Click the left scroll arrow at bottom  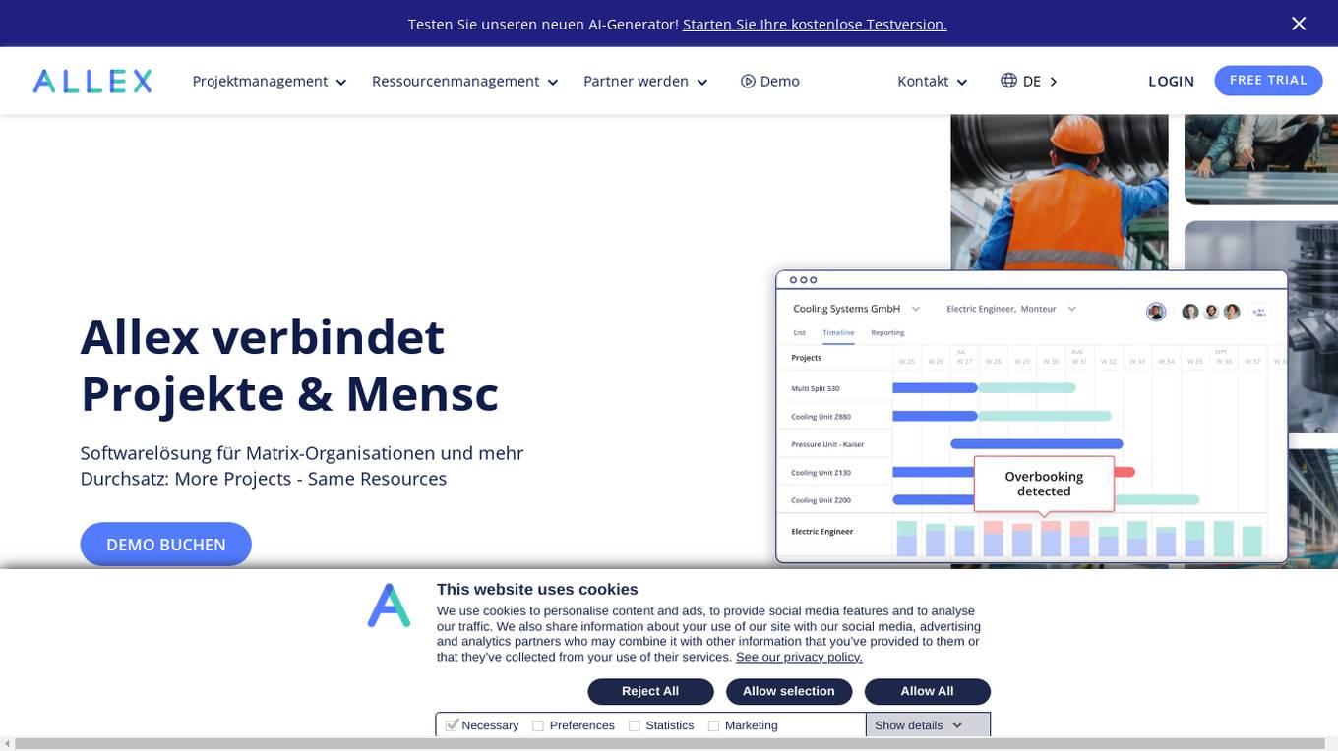tap(7, 744)
